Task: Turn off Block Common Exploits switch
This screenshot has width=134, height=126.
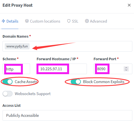Action: [76, 82]
